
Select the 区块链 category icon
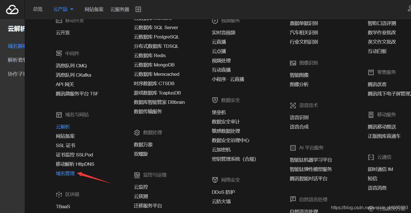(x=59, y=195)
